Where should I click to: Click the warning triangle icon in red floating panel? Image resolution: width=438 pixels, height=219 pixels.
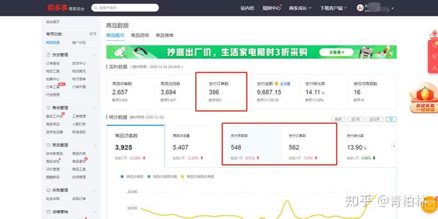434,67
